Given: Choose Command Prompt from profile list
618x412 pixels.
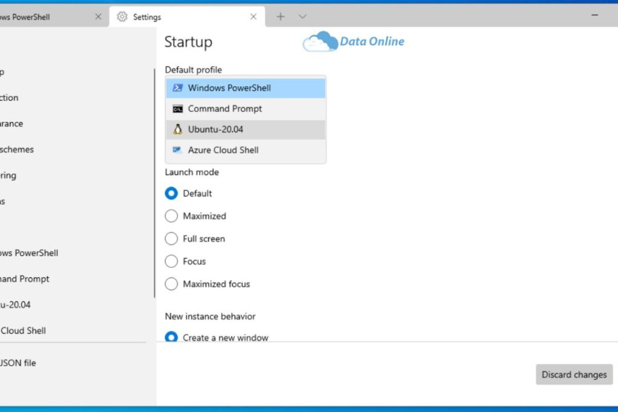Looking at the screenshot, I should [245, 109].
